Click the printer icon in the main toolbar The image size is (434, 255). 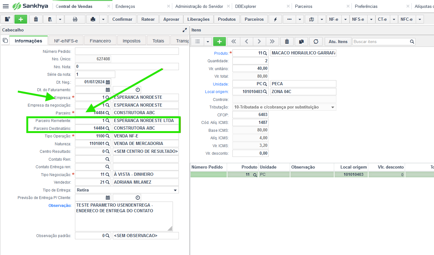(x=93, y=19)
